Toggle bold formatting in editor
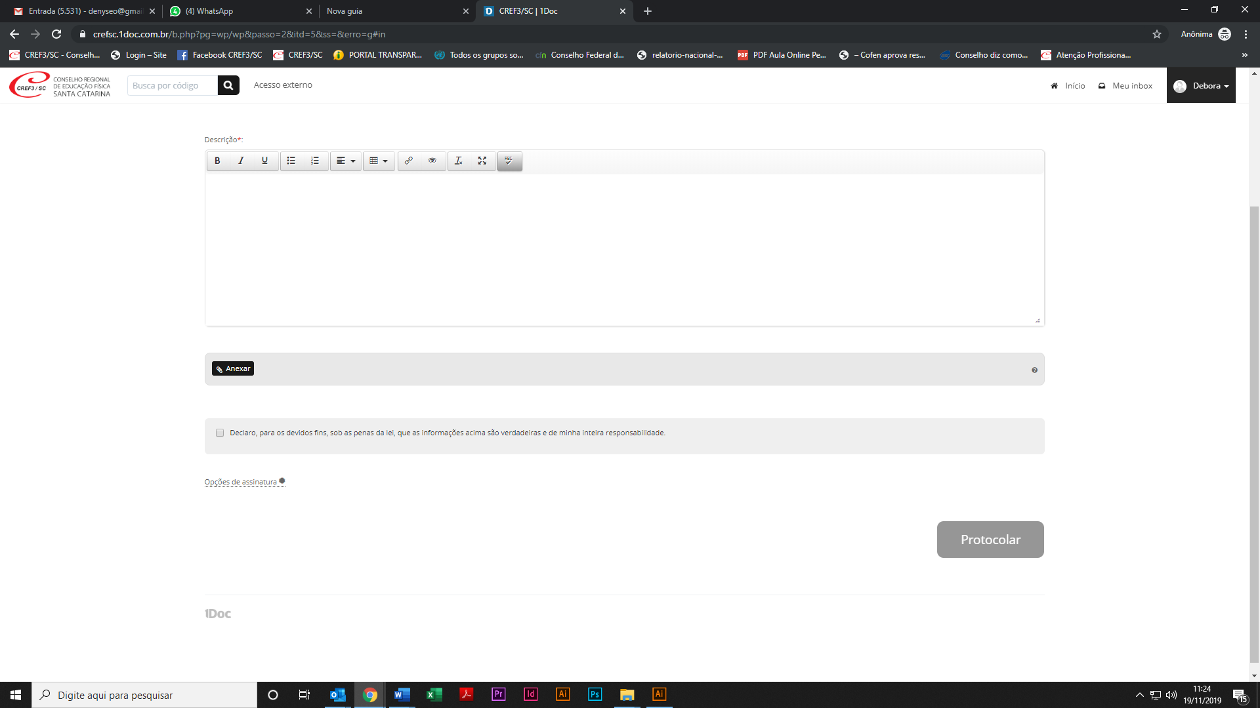1260x708 pixels. [x=217, y=161]
